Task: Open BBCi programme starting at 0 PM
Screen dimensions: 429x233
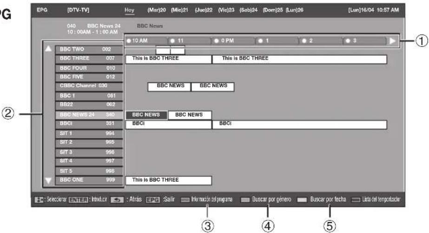Action: click(300, 125)
